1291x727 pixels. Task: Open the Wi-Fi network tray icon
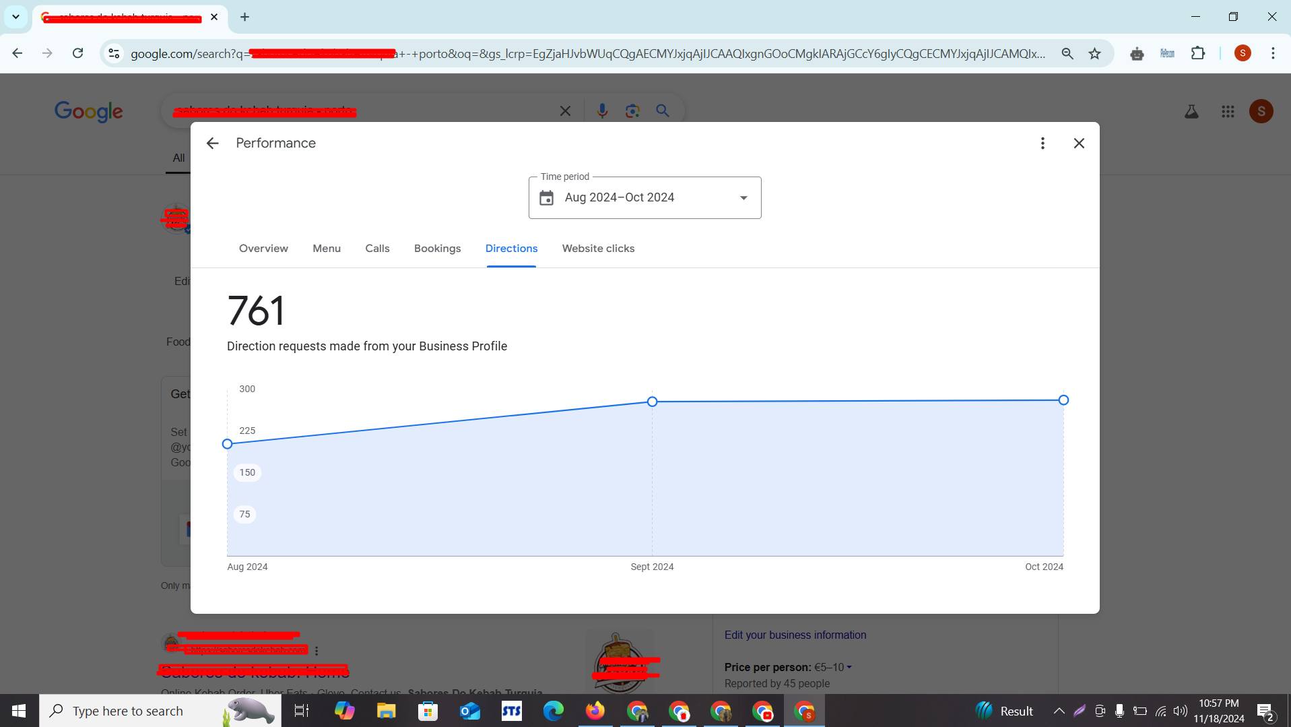coord(1160,711)
